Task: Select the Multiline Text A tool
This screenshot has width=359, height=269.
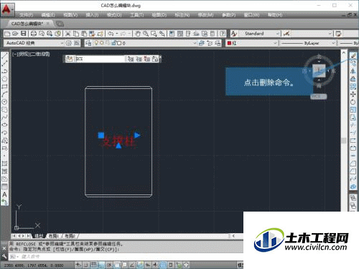Action: 4,194
